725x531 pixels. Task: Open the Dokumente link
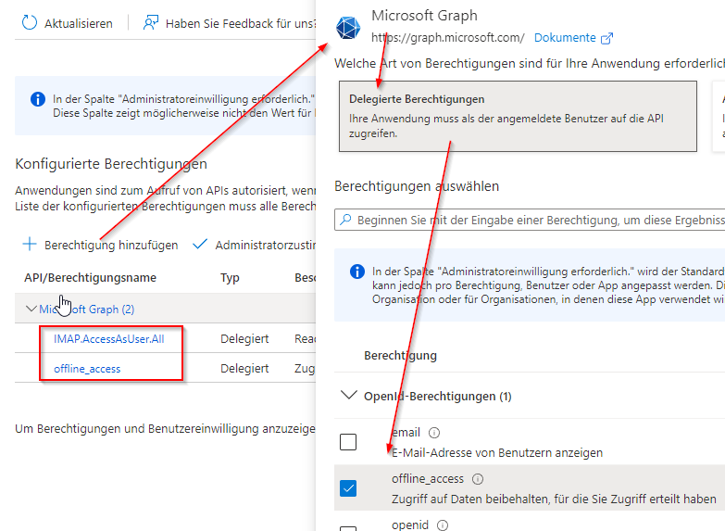[x=565, y=38]
